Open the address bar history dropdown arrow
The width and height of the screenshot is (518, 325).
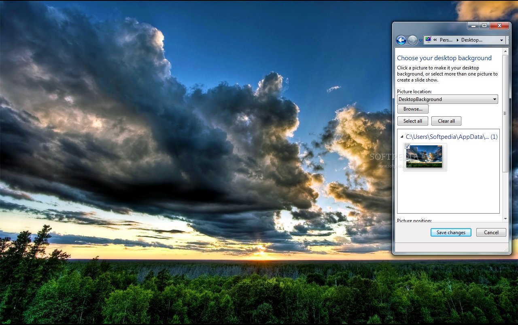click(x=501, y=40)
